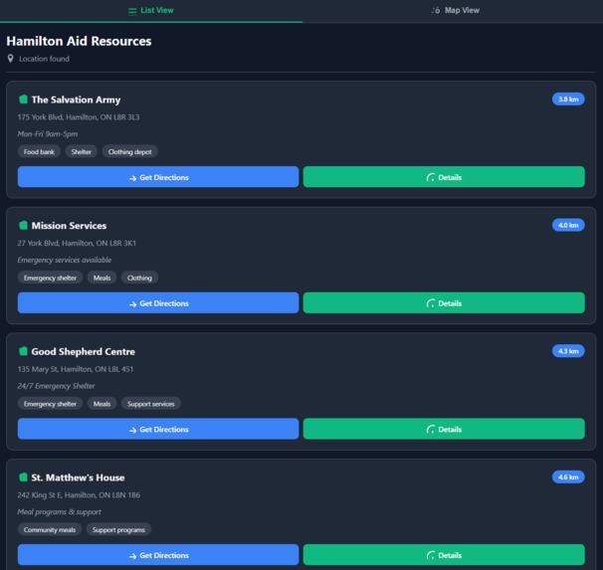The image size is (603, 570).
Task: Select the Food bank tag
Action: tap(39, 152)
